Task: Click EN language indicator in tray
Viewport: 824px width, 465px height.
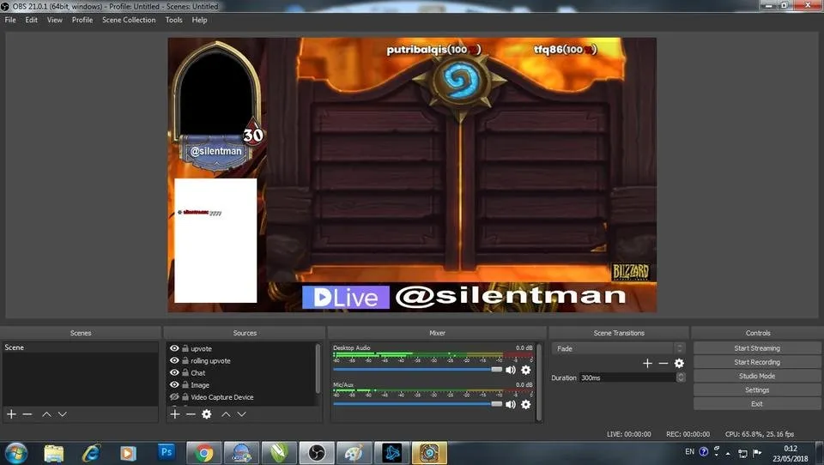Action: [x=689, y=452]
